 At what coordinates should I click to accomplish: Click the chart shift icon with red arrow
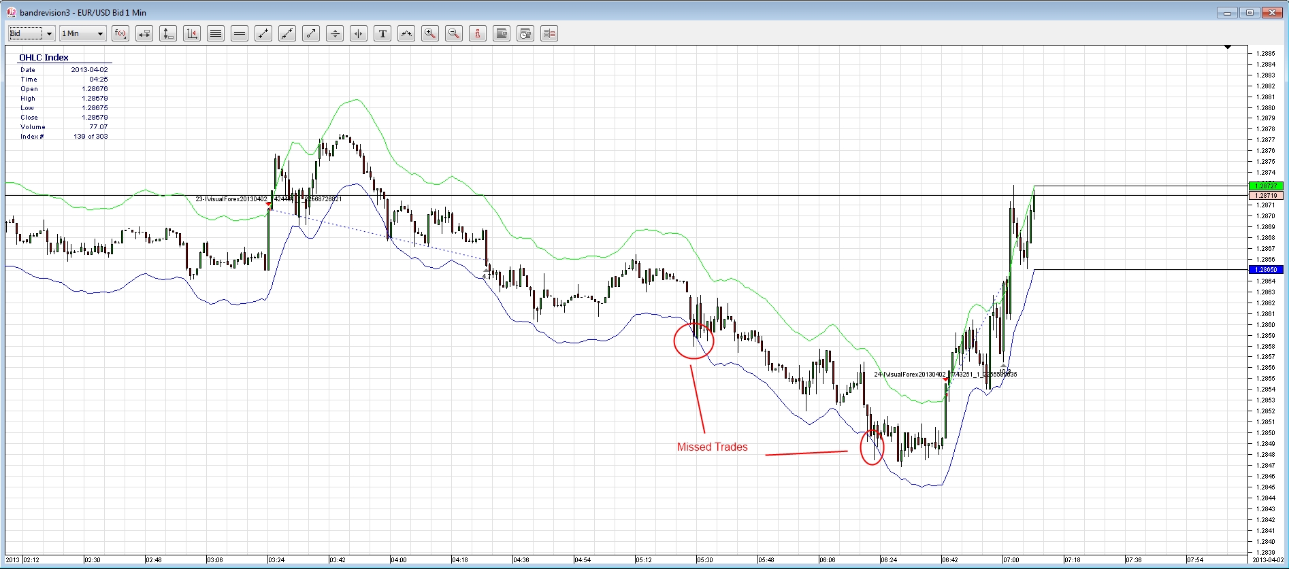(192, 33)
